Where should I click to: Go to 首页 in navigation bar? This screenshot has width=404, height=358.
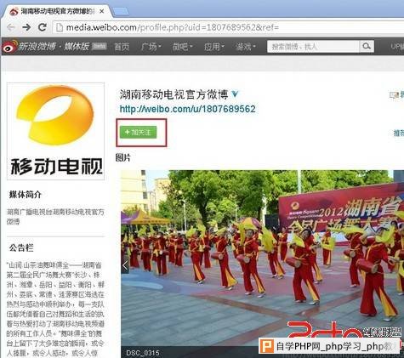122,47
